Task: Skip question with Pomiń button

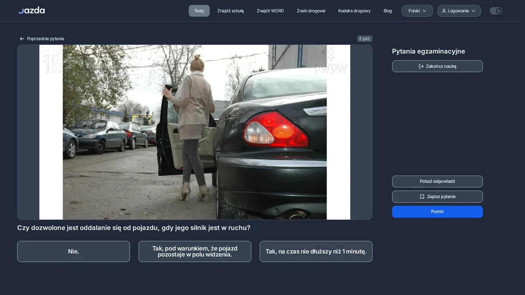Action: [x=437, y=212]
